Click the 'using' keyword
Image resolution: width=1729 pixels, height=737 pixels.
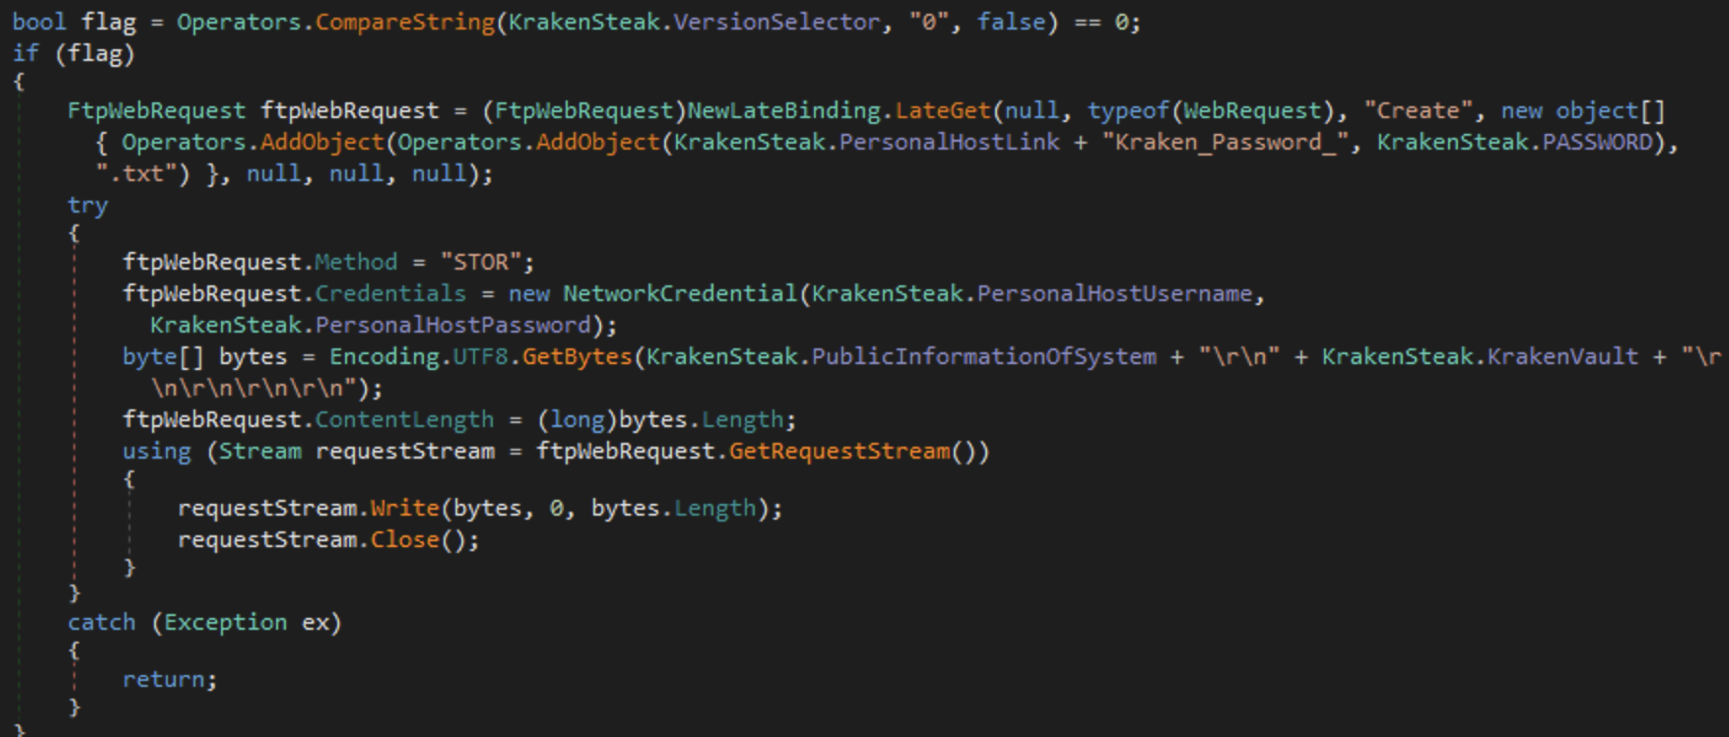(x=157, y=451)
